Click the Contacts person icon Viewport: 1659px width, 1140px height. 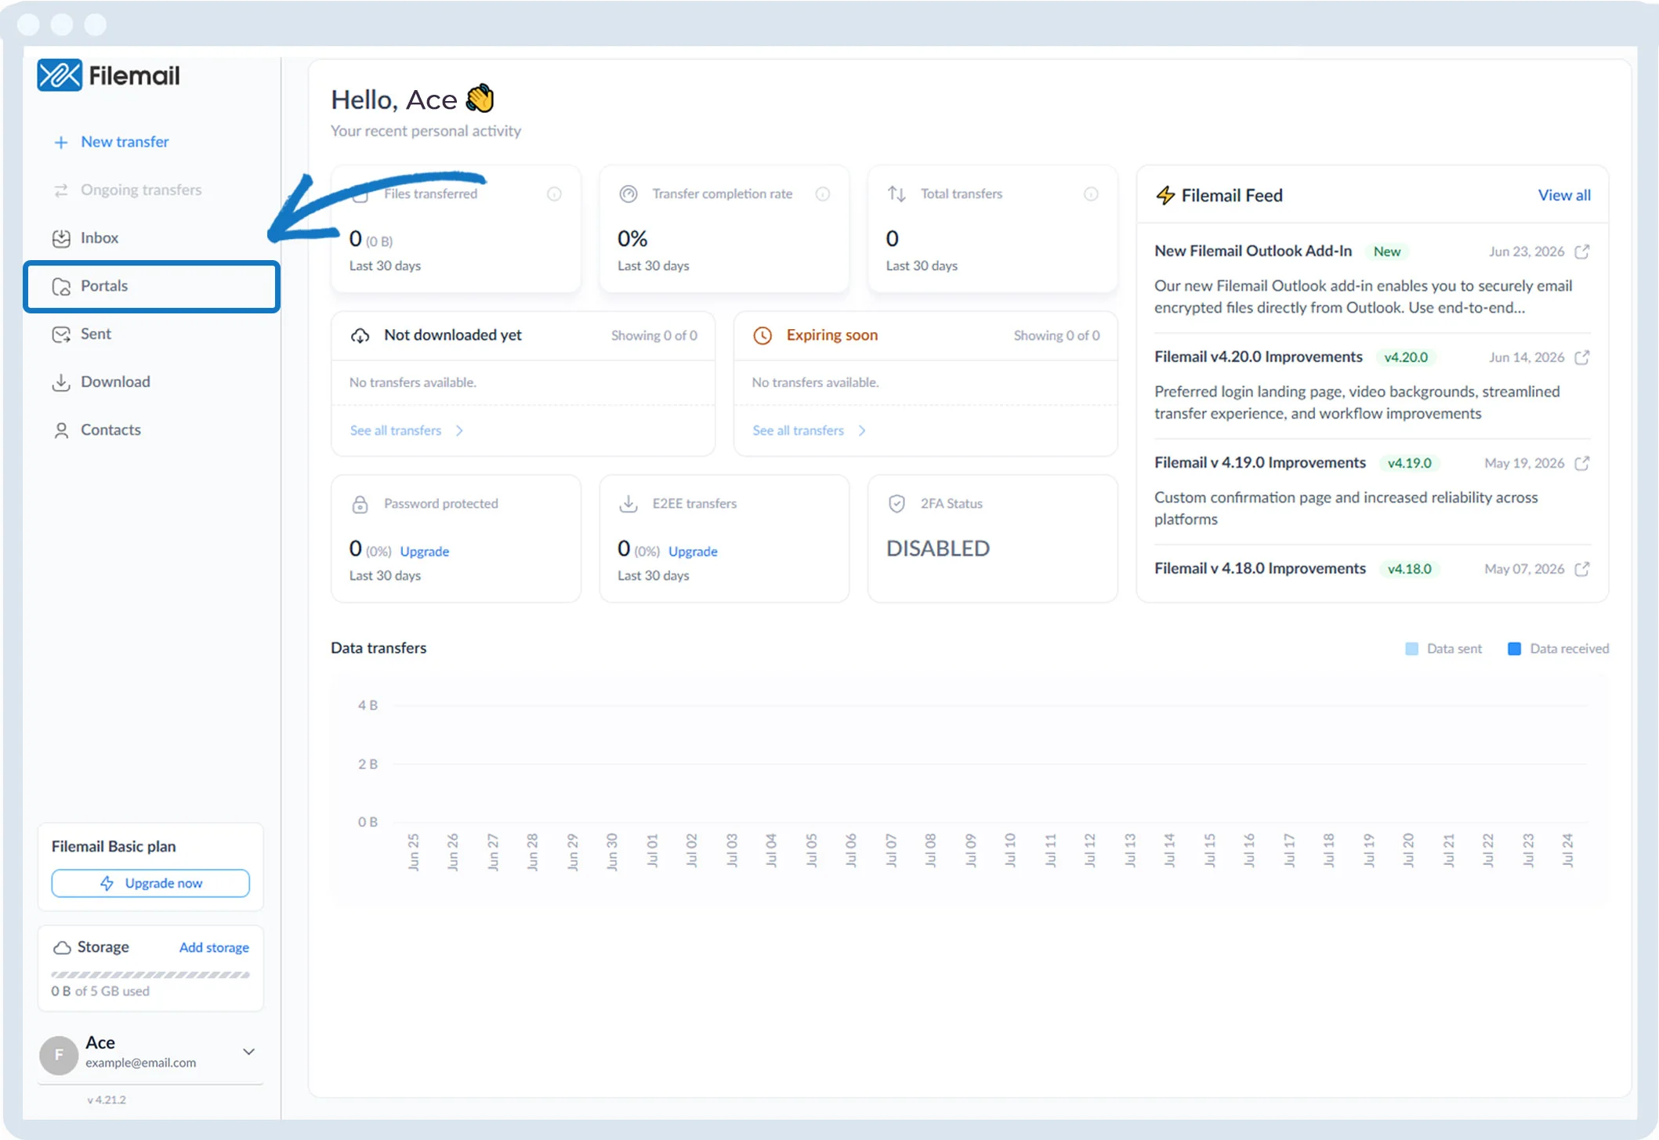(61, 430)
